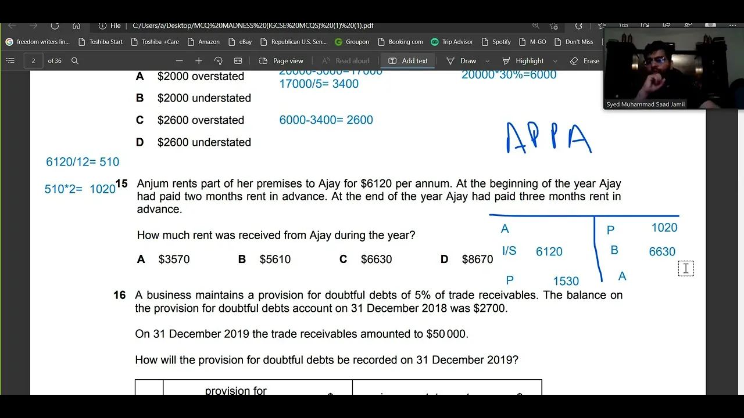Expand the Draw options dropdown arrow

(487, 60)
